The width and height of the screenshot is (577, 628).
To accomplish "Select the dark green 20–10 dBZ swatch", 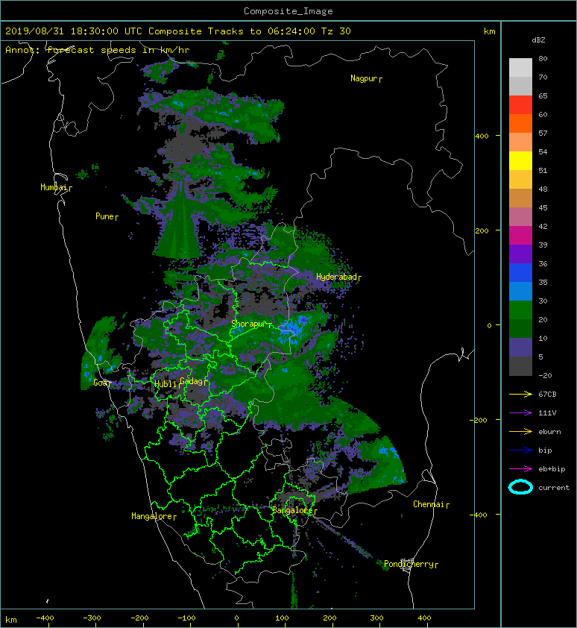I will tap(520, 328).
